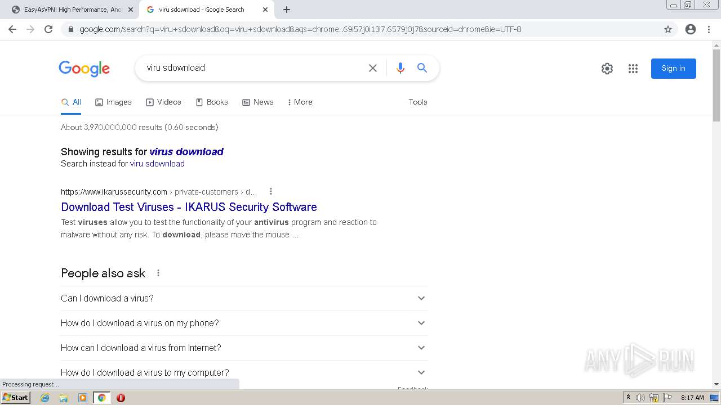Viewport: 721px width, 405px height.
Task: Search instead for 'viru sdownload'
Action: tap(157, 164)
